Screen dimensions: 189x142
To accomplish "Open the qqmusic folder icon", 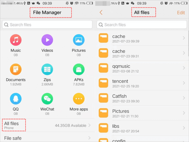I will pos(103,68).
